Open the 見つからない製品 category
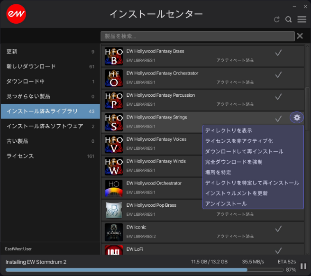Image resolution: width=311 pixels, height=276 pixels. (x=50, y=96)
